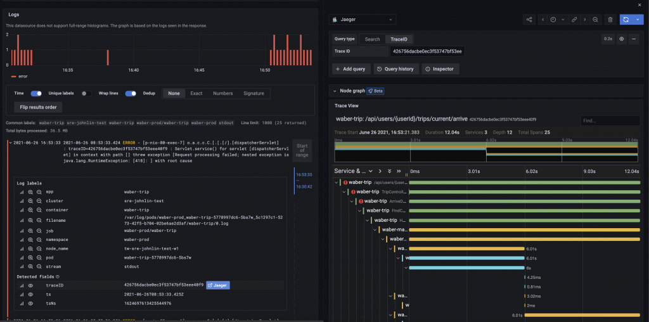Filter for value icon on the app label
Image resolution: width=649 pixels, height=322 pixels.
click(30, 192)
